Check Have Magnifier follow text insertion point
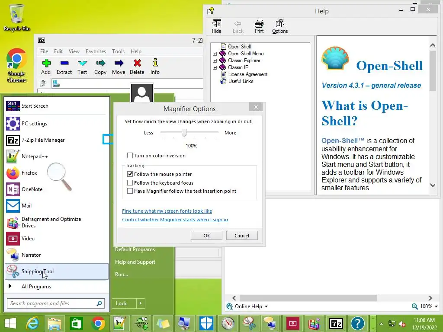Image resolution: width=443 pixels, height=332 pixels. pos(130,191)
